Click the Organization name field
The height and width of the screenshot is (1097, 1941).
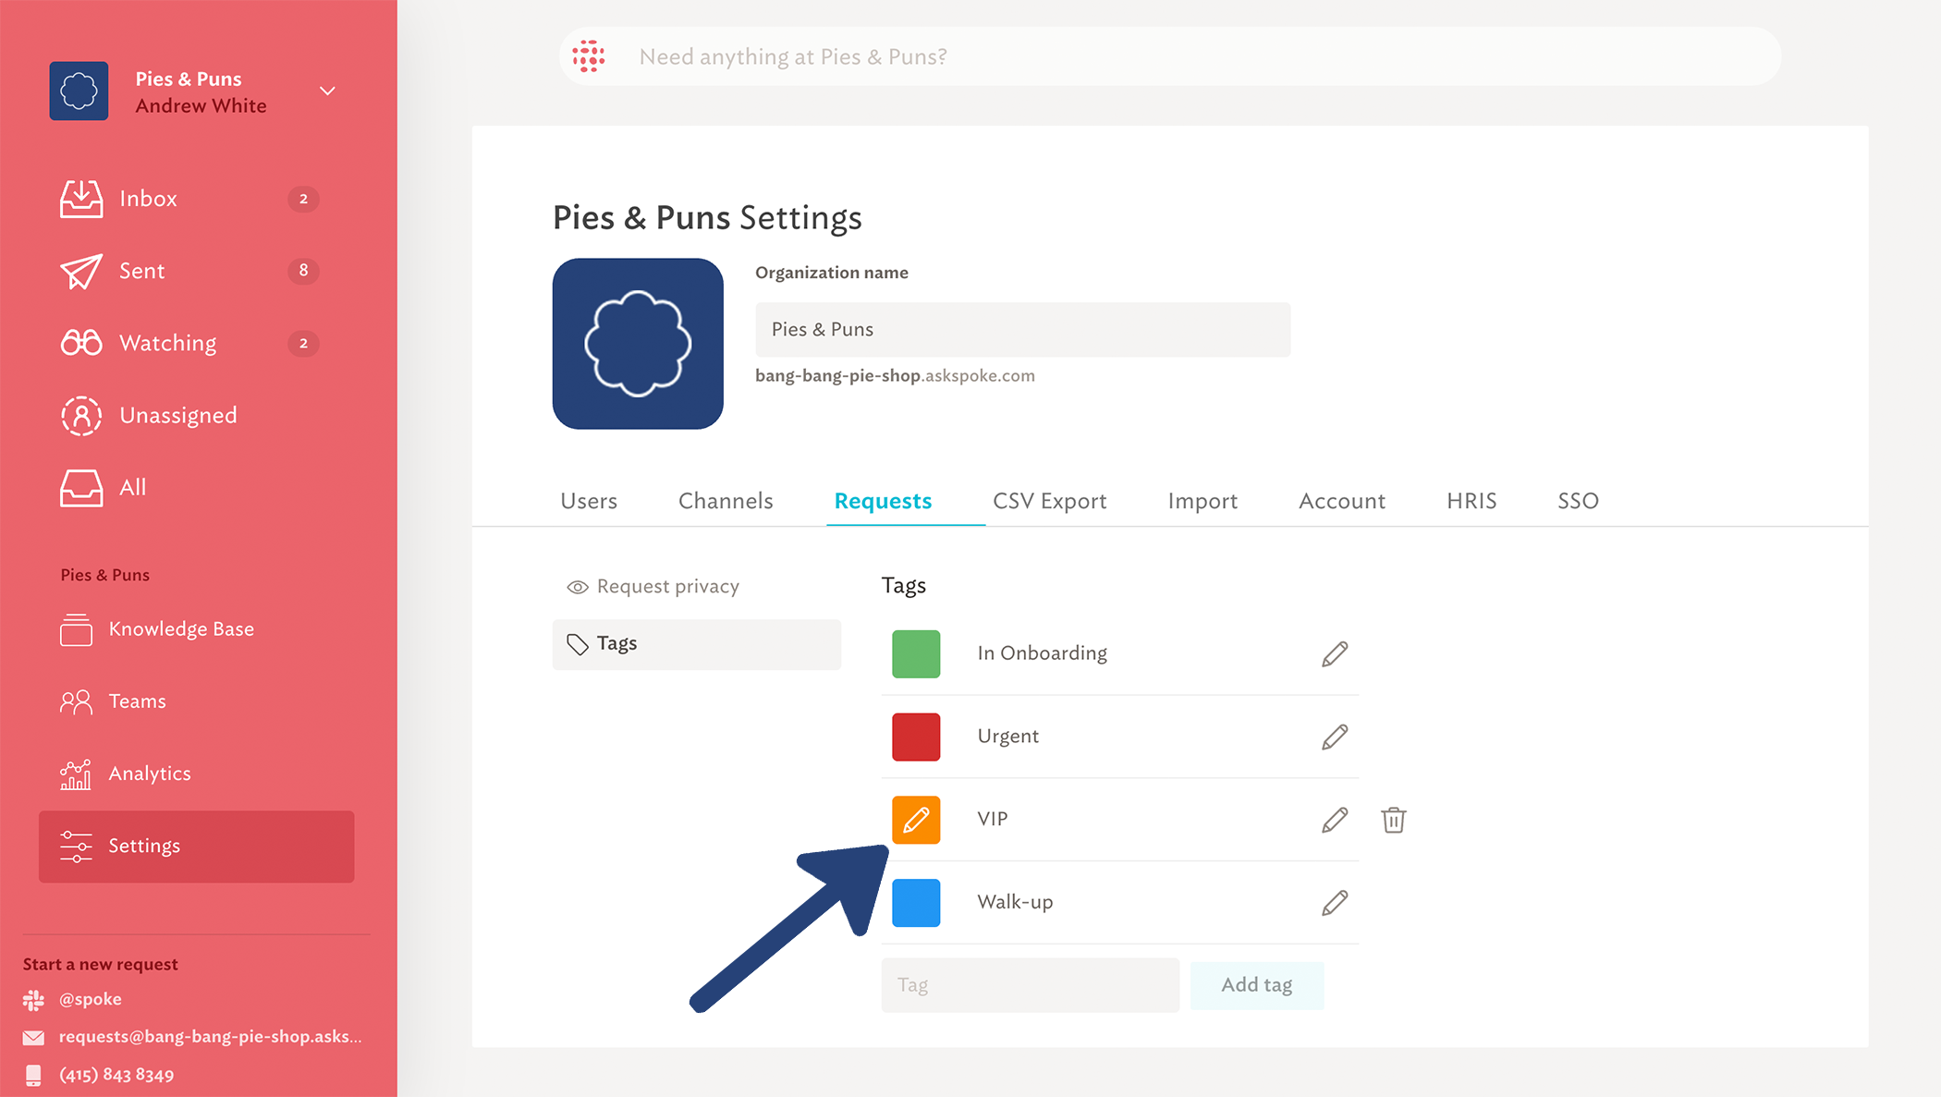coord(1023,330)
